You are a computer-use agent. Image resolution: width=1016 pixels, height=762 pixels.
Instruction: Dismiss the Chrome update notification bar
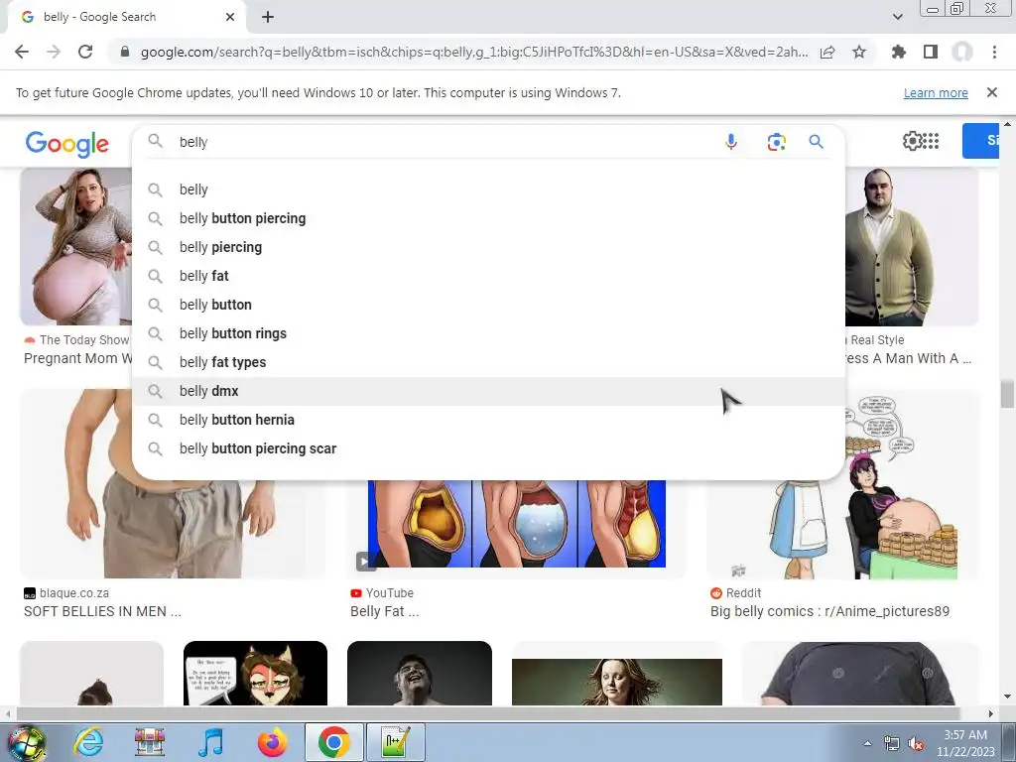(992, 92)
